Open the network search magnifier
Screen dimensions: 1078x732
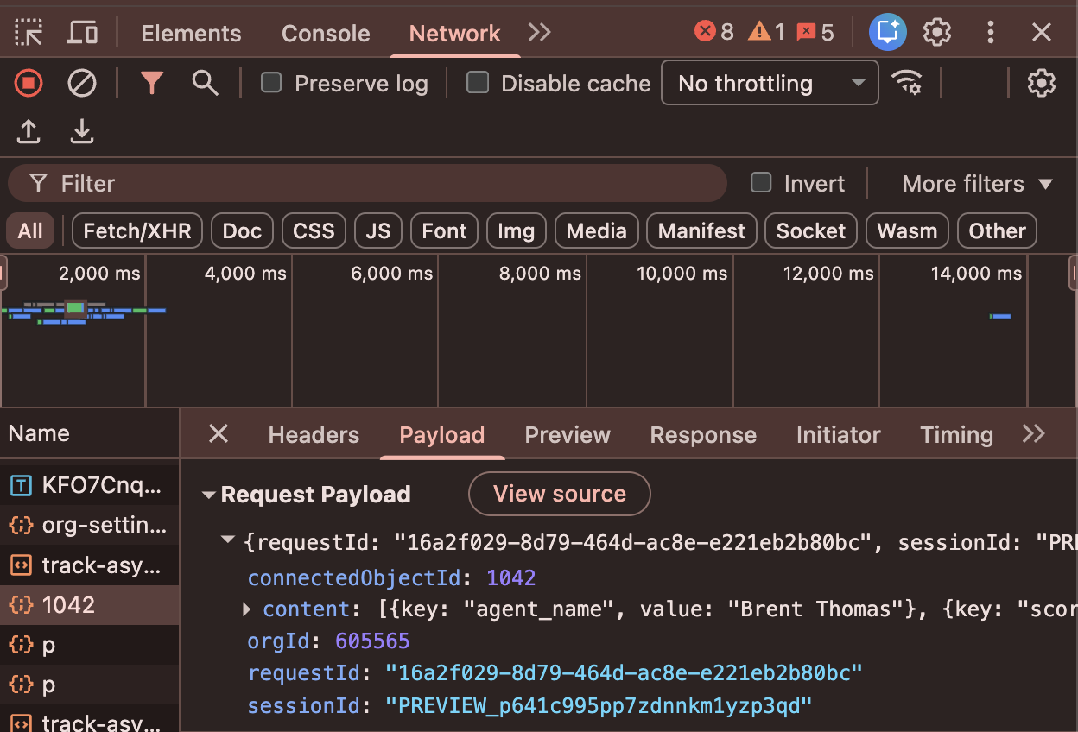pyautogui.click(x=205, y=83)
